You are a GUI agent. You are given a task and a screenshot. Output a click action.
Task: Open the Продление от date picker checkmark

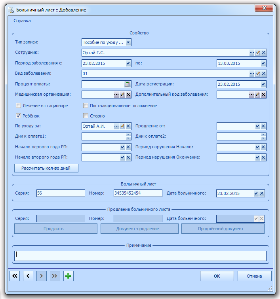click(257, 126)
